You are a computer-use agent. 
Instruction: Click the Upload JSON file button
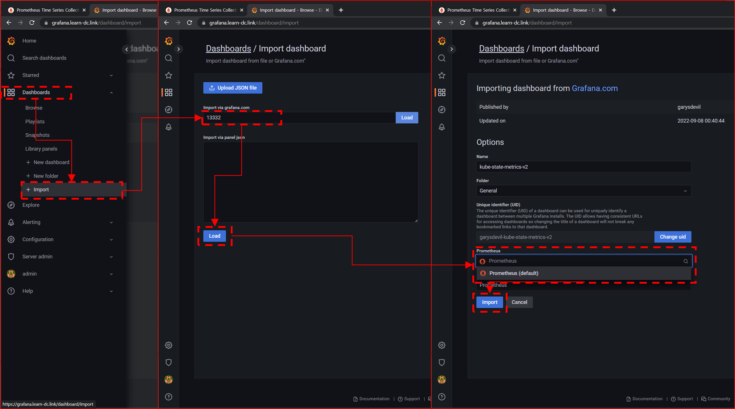coord(233,88)
